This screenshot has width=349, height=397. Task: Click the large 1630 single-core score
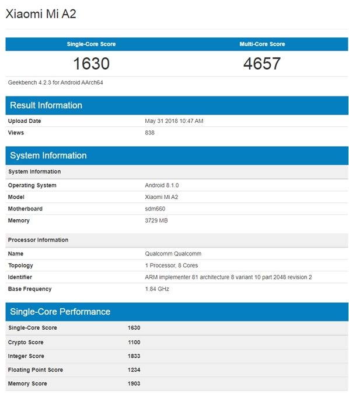tap(91, 63)
